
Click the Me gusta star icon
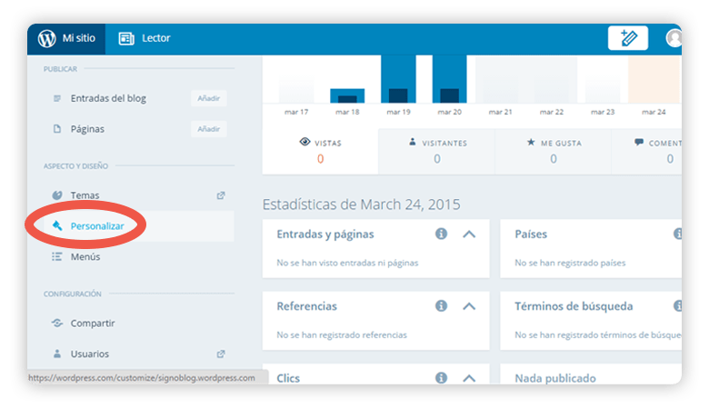531,143
